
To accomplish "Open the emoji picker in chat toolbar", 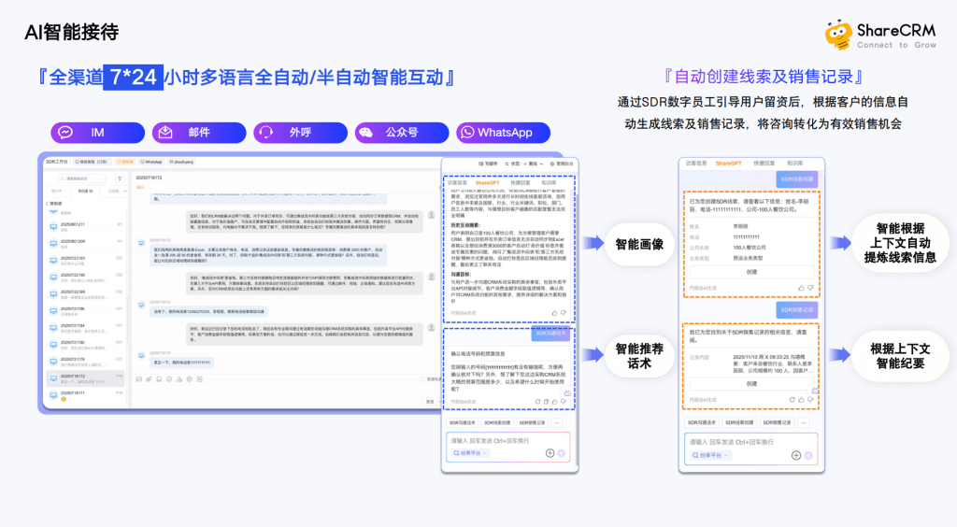I will [x=169, y=379].
